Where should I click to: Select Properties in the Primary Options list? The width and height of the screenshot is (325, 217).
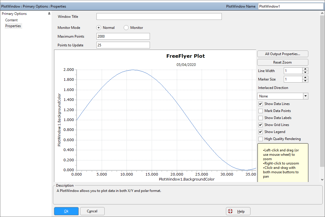(13, 26)
